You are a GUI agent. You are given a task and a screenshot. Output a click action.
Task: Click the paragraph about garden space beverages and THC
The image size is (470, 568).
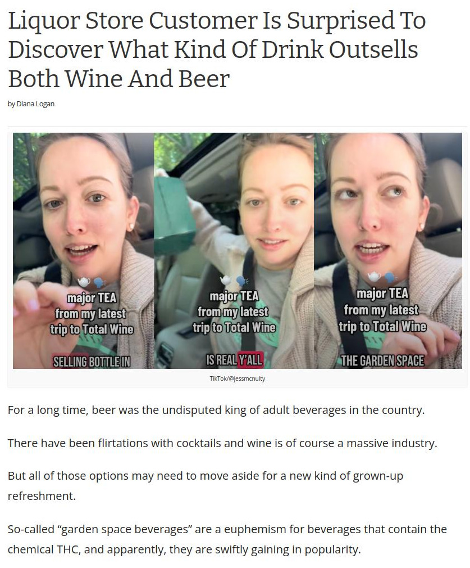pyautogui.click(x=227, y=539)
